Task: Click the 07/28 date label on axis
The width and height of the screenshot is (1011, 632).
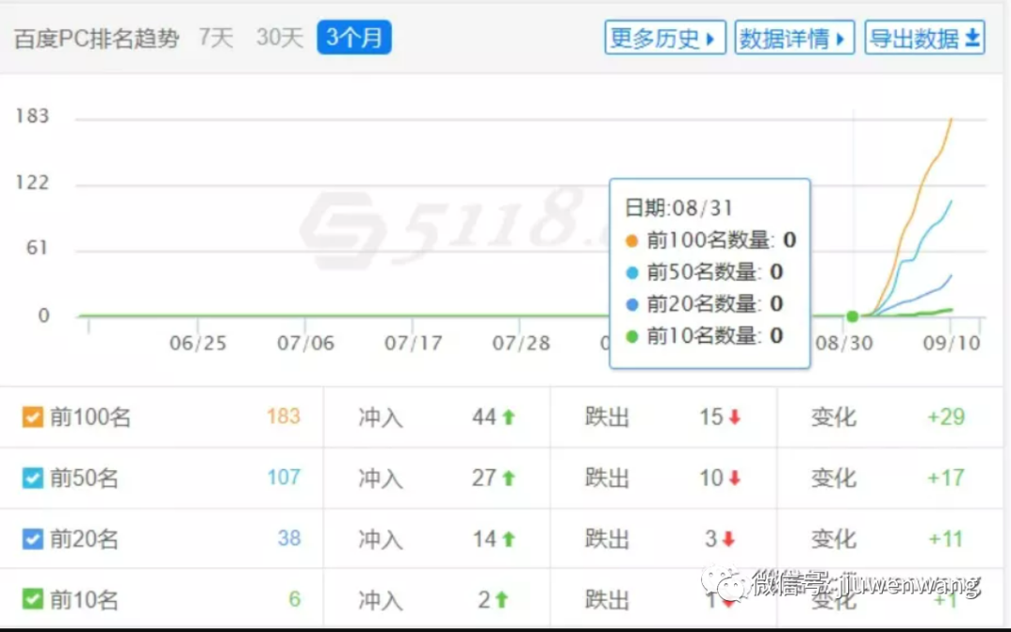Action: tap(521, 343)
